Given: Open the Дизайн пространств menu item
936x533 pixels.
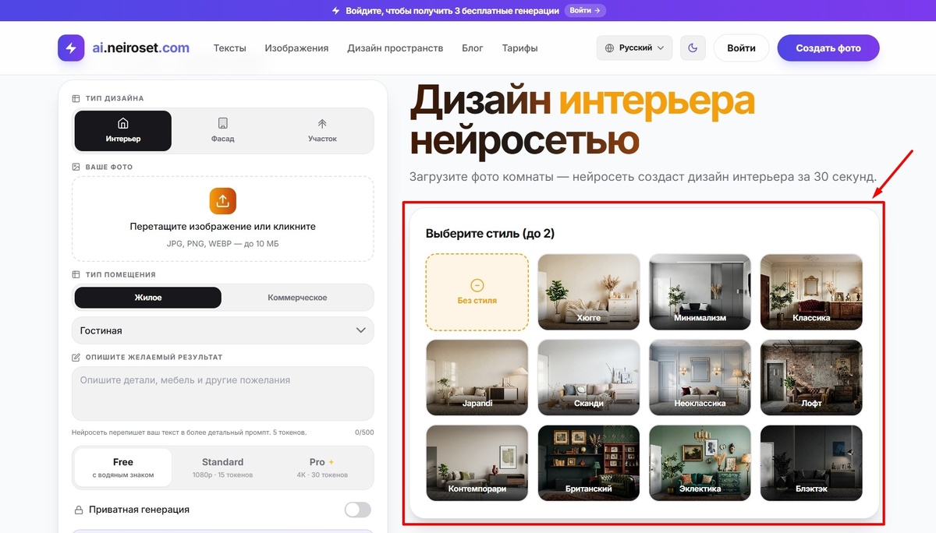Looking at the screenshot, I should (395, 48).
